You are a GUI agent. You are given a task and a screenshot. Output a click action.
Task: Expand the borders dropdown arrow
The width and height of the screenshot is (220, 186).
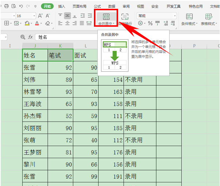(11, 23)
